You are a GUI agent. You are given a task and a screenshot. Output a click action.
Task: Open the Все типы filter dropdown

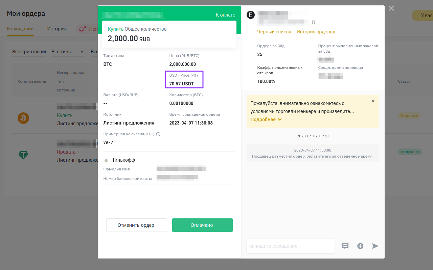pyautogui.click(x=67, y=52)
